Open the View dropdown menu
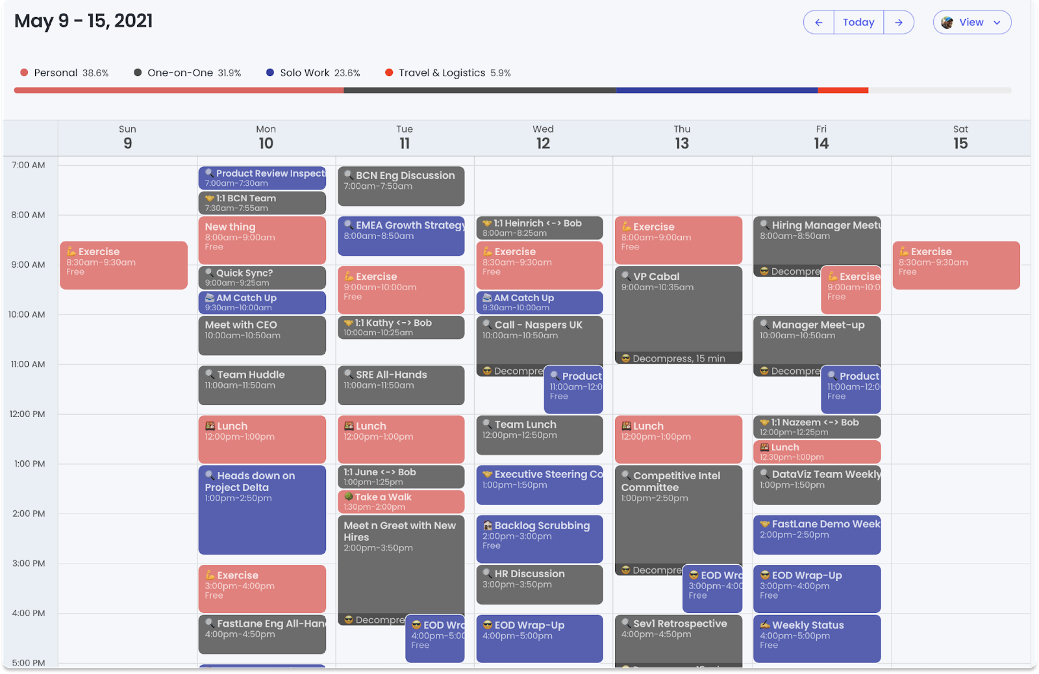1039x674 pixels. (972, 22)
